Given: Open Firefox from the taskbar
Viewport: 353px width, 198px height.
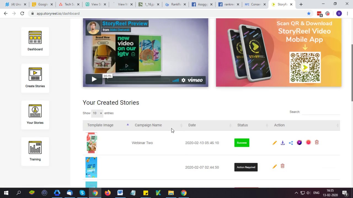Looking at the screenshot, I should [x=108, y=193].
